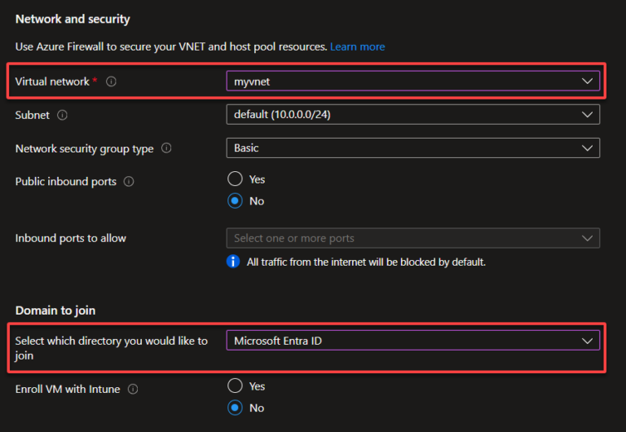The height and width of the screenshot is (432, 626).
Task: Click the Virtual network field label
Action: point(52,82)
